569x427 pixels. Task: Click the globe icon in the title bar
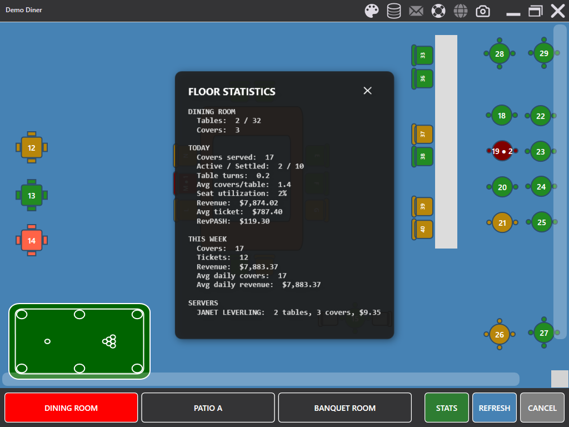click(461, 11)
